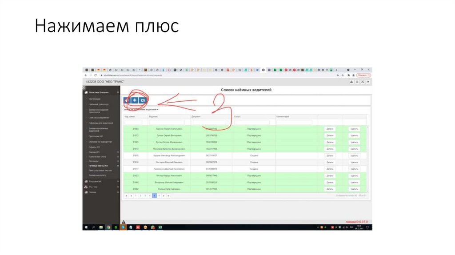
Task: Open the Chrome profile avatar icon
Action: [x=353, y=75]
